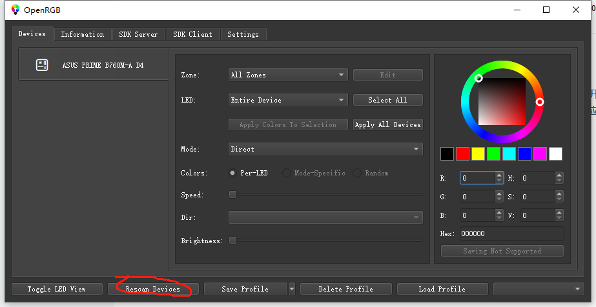
Task: Click the R red value field
Action: tap(478, 177)
